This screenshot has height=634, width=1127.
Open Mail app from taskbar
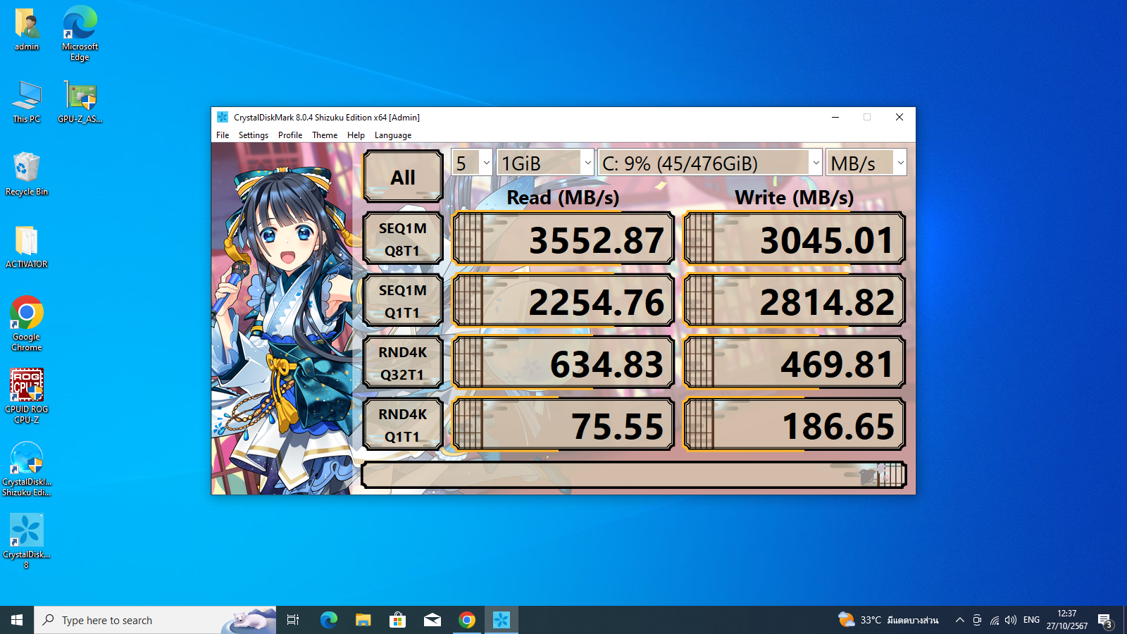(x=432, y=620)
